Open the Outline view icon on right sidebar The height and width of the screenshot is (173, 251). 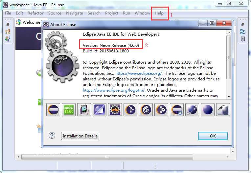click(x=243, y=32)
